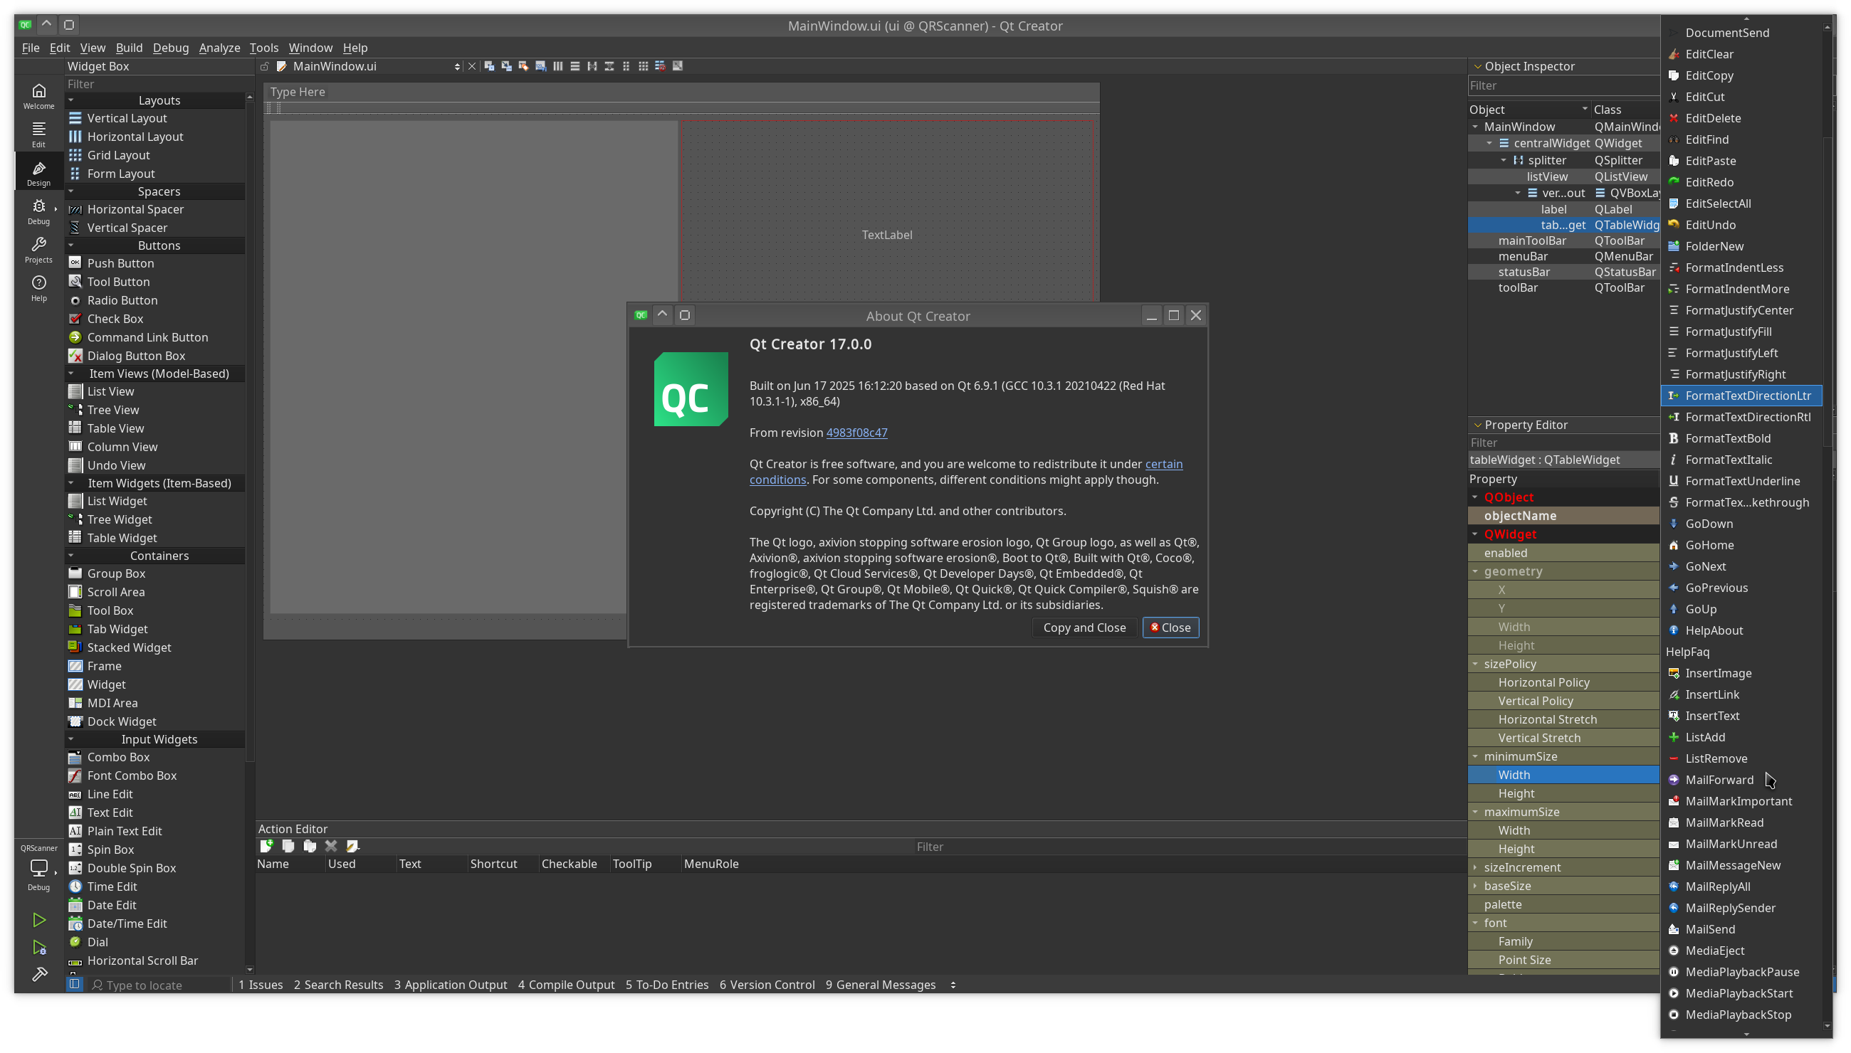
Task: Collapse the geometry property group
Action: point(1475,571)
